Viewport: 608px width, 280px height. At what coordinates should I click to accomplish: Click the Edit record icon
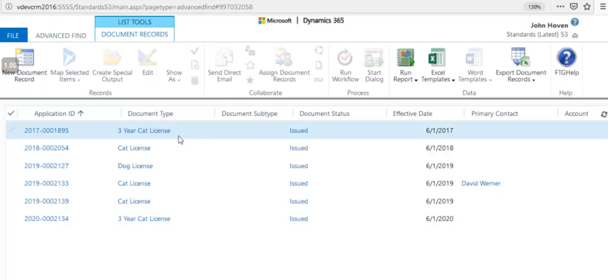(148, 58)
